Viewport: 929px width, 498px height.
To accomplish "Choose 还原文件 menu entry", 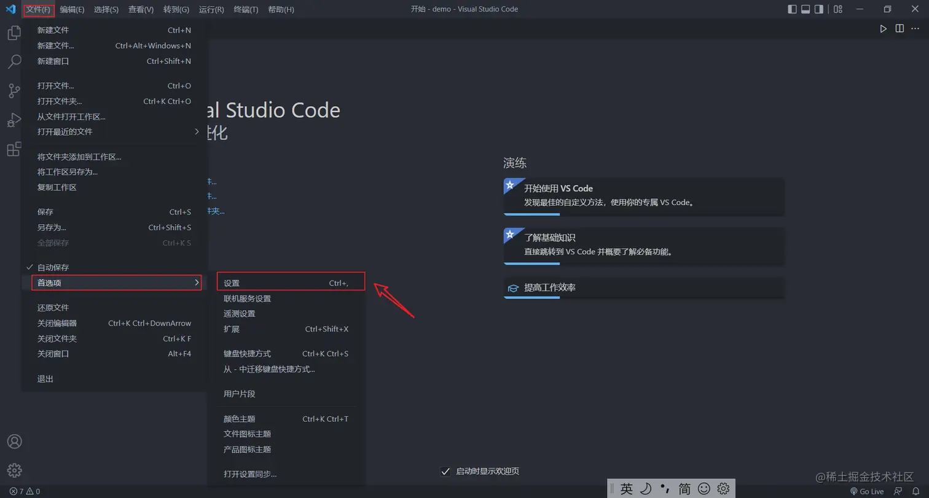I will click(x=115, y=308).
